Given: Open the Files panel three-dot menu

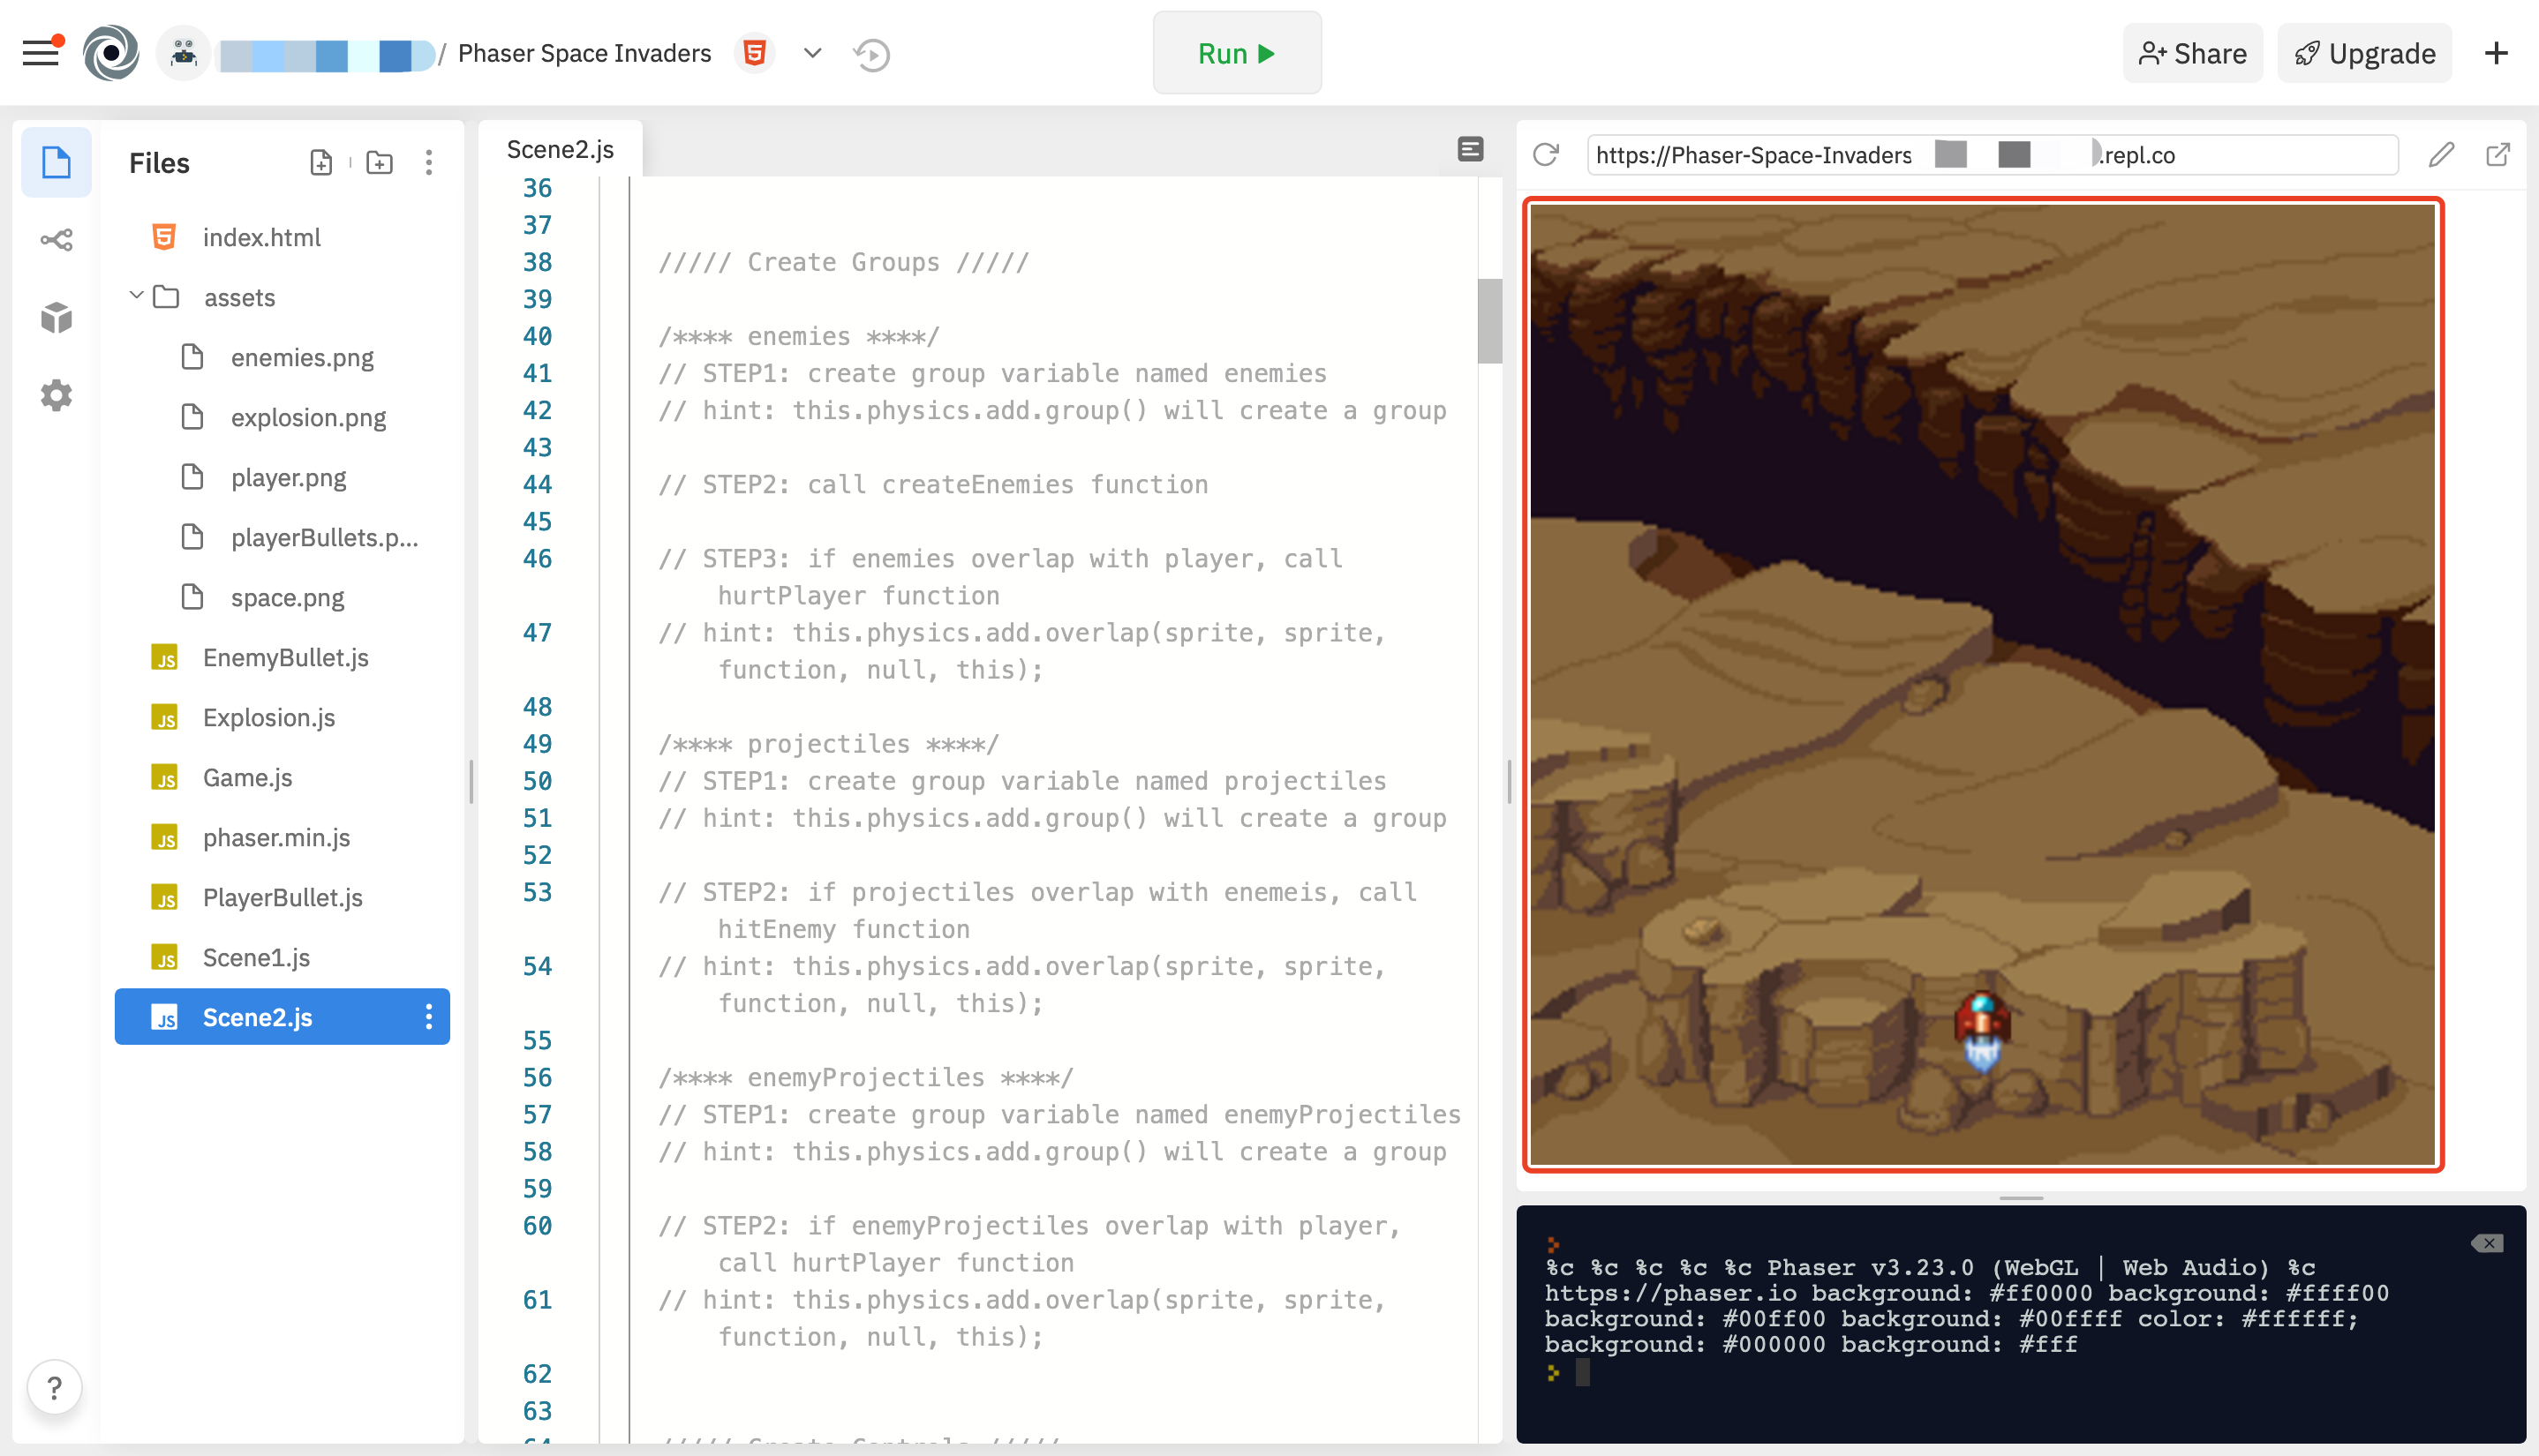Looking at the screenshot, I should [428, 162].
